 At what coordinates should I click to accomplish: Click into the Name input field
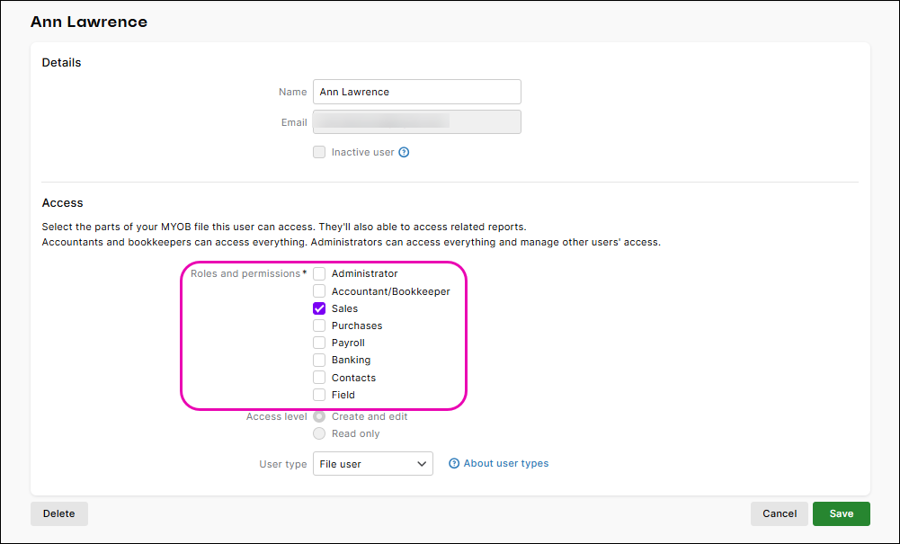coord(417,92)
